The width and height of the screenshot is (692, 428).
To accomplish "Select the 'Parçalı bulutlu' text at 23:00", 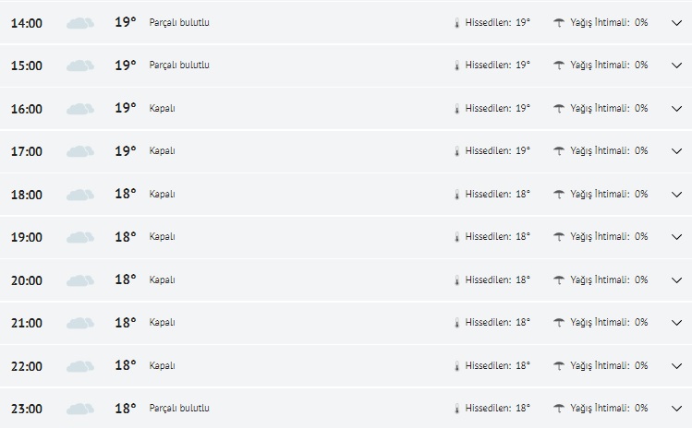I will pyautogui.click(x=179, y=408).
